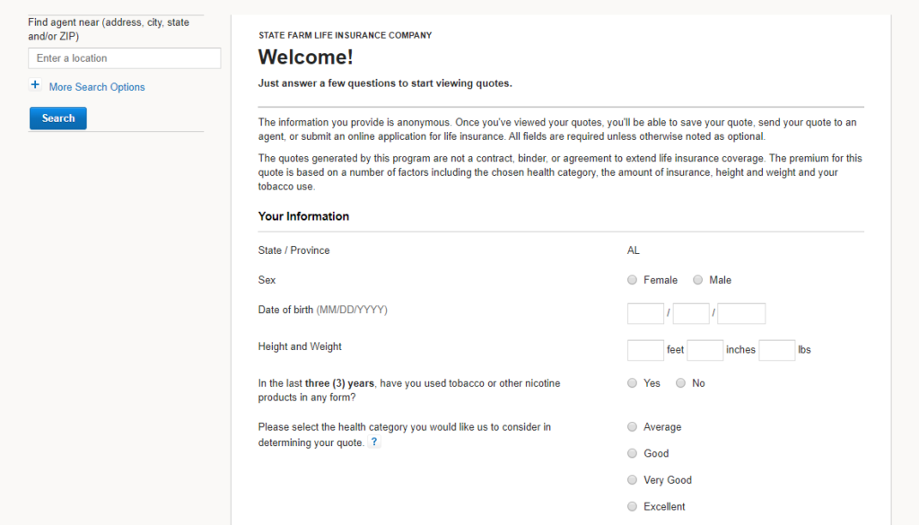Click the AL state value
The width and height of the screenshot is (919, 525).
tap(634, 250)
